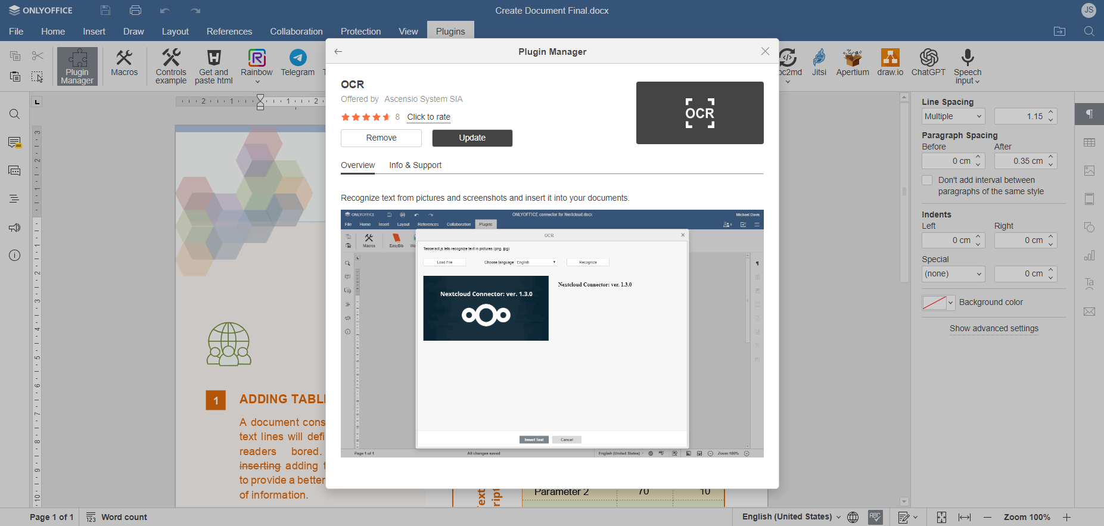Click the Click to rate link

point(429,117)
